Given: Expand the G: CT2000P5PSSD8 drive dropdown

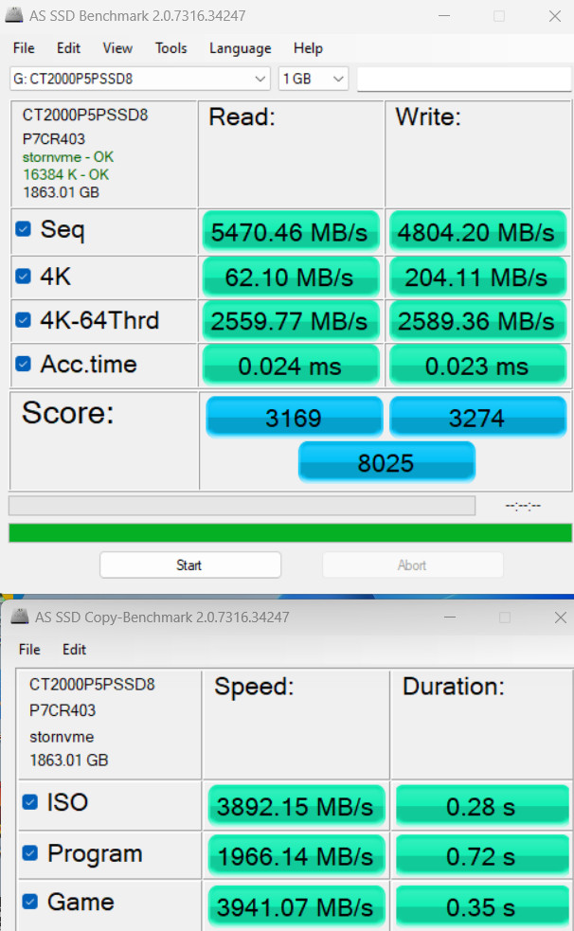Looking at the screenshot, I should tap(139, 79).
